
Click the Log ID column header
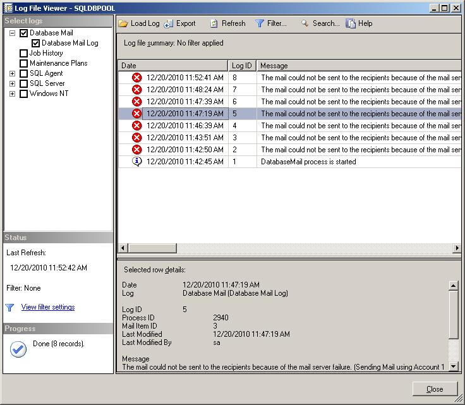pyautogui.click(x=242, y=66)
